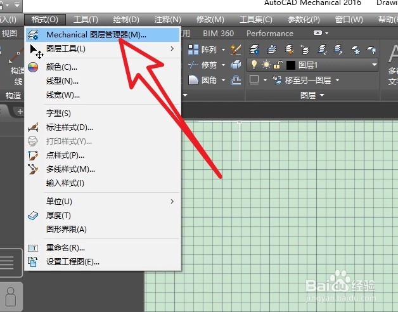
Task: Click the person icon at bottom left
Action: (11, 297)
